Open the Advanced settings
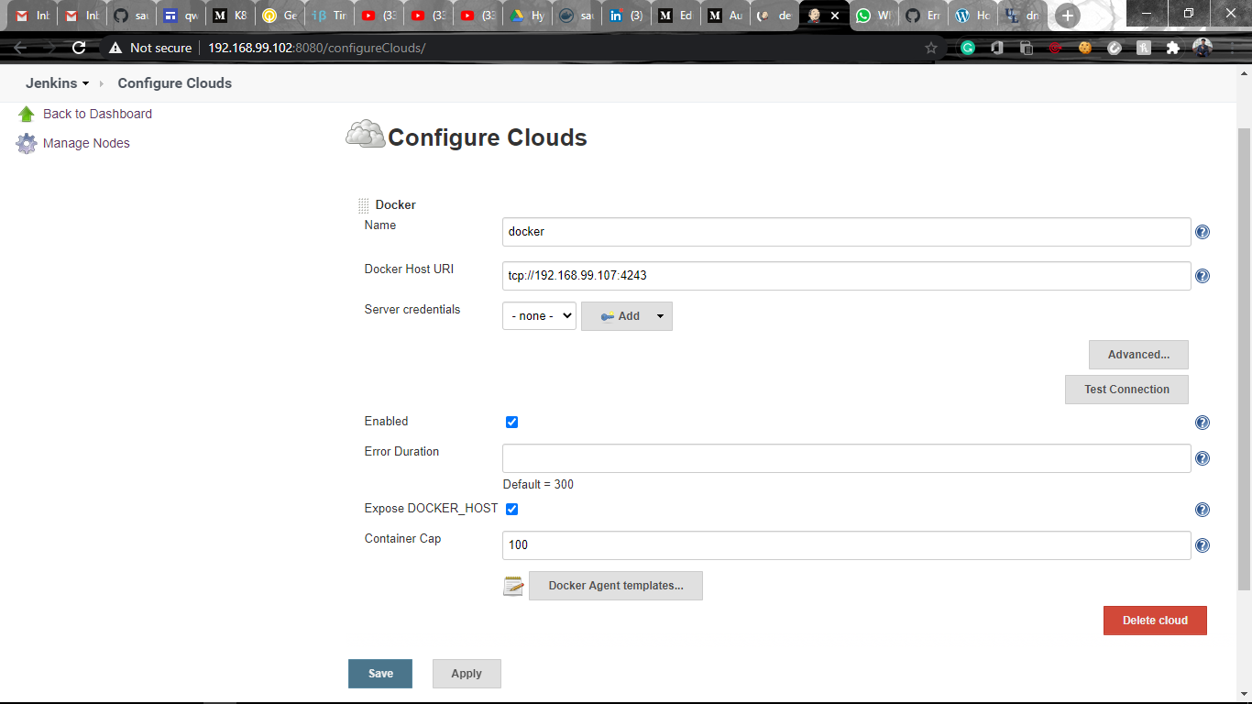Viewport: 1252px width, 704px height. [x=1138, y=355]
